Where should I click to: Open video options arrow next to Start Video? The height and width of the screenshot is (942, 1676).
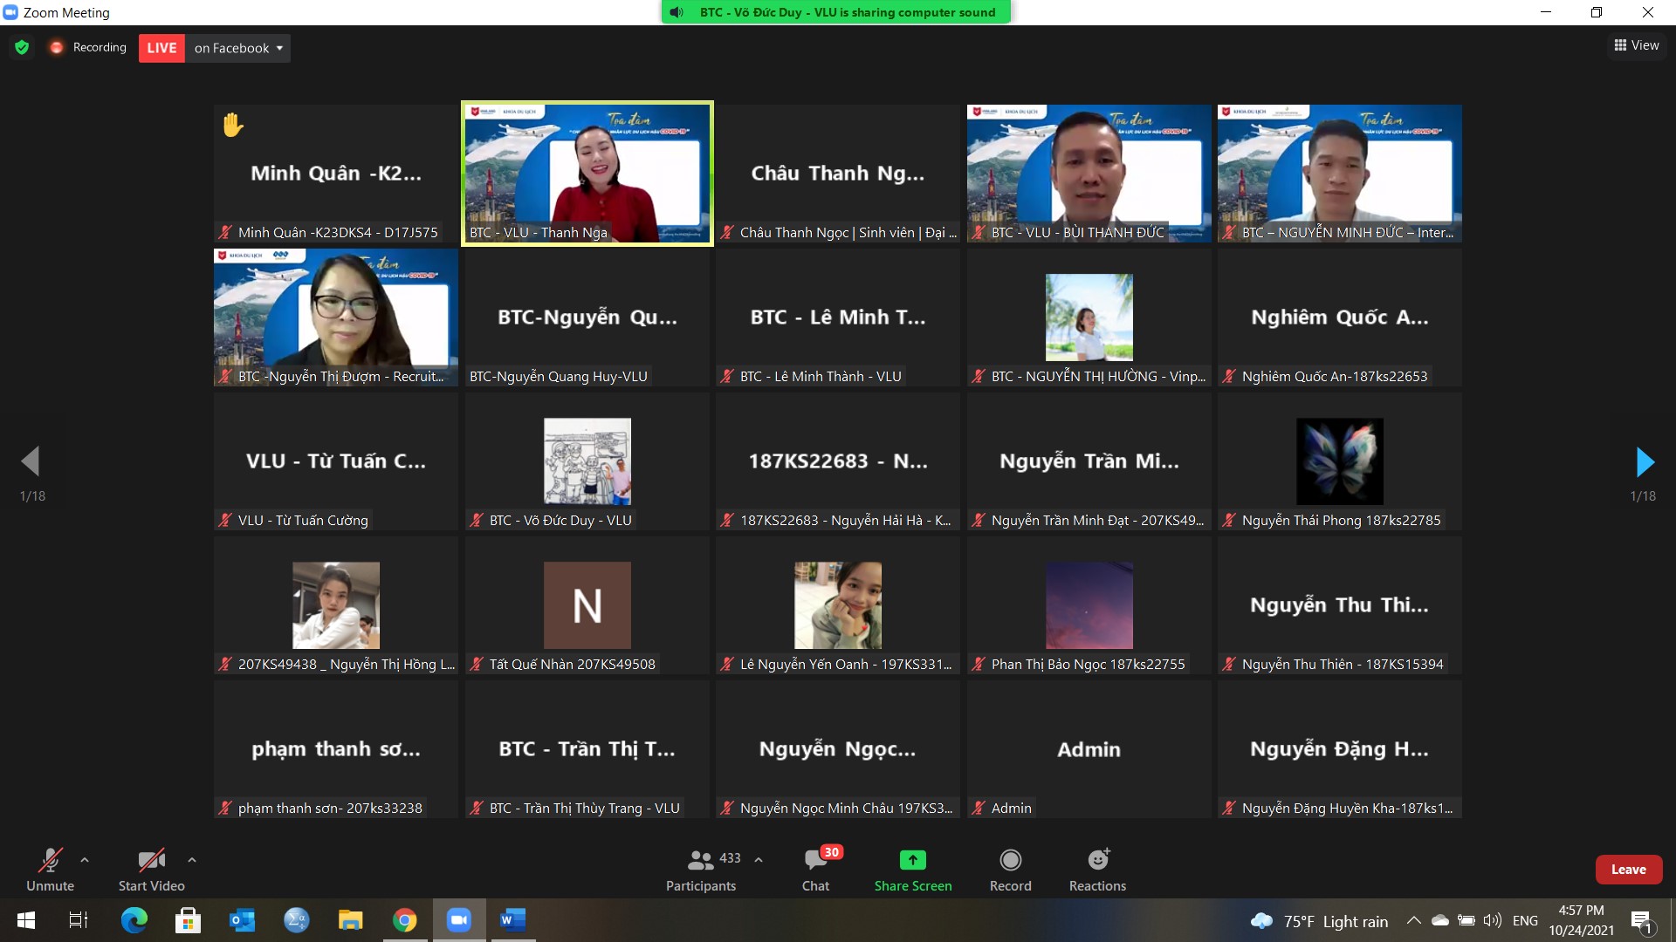pyautogui.click(x=192, y=860)
